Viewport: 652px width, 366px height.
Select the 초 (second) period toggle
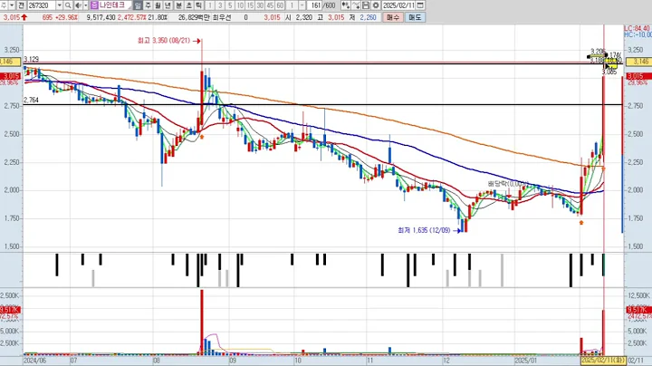coord(188,5)
